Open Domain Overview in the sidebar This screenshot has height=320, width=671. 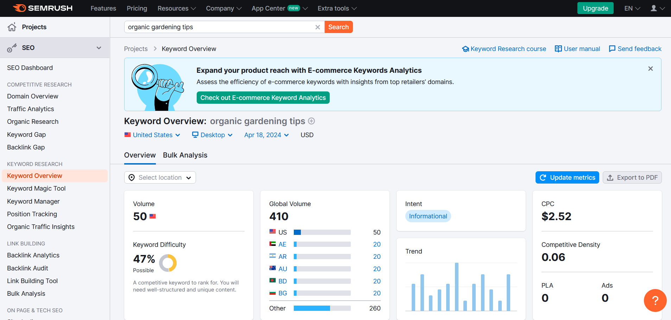coord(33,96)
